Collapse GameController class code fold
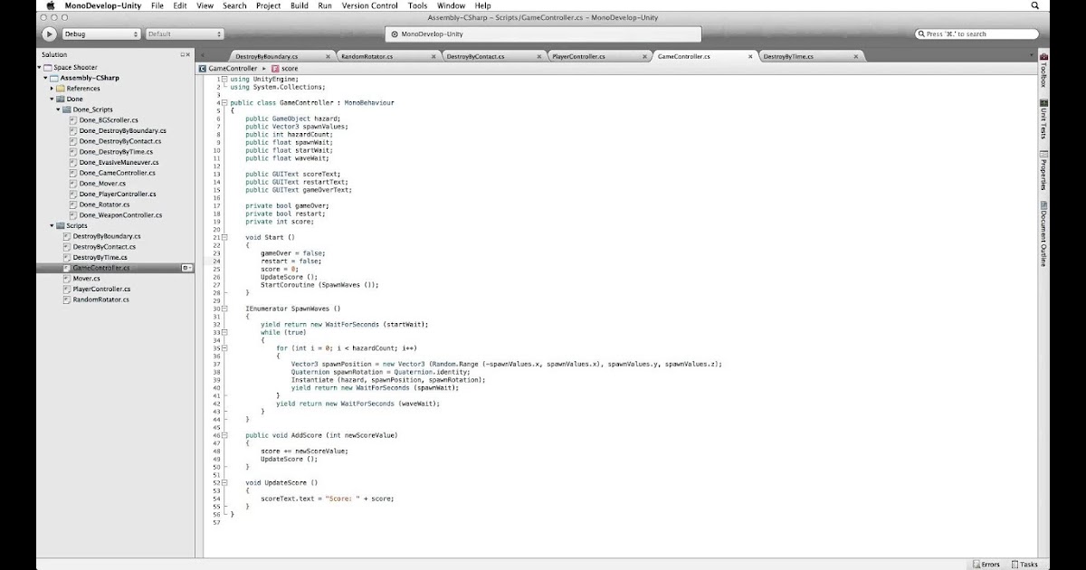Viewport: 1086px width, 570px height. coord(224,103)
